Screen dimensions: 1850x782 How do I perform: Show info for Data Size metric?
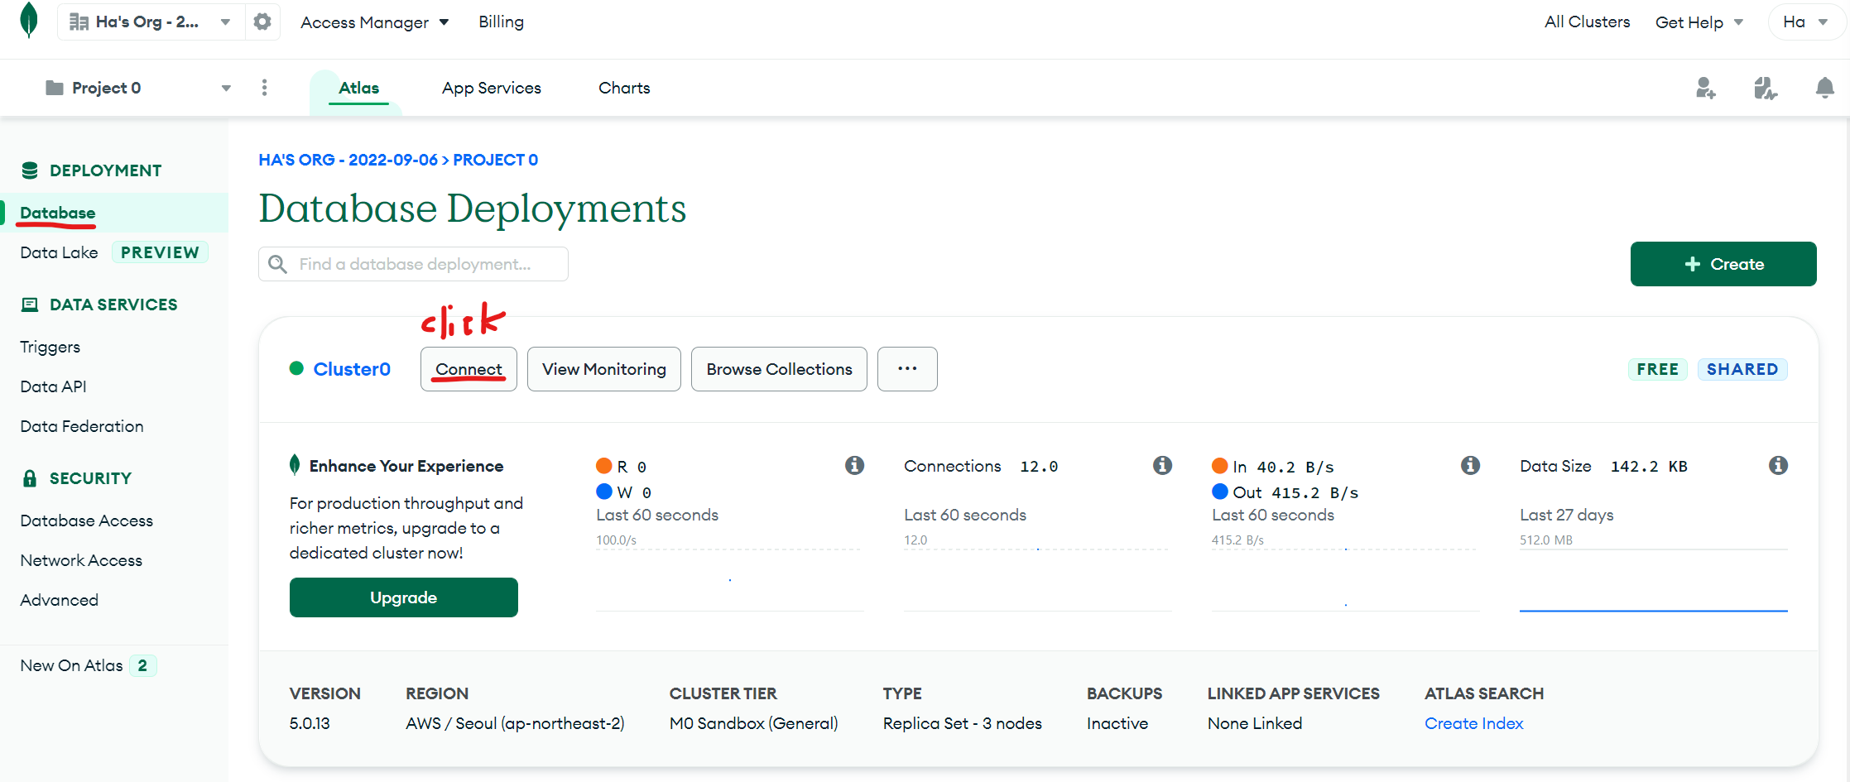(1778, 466)
